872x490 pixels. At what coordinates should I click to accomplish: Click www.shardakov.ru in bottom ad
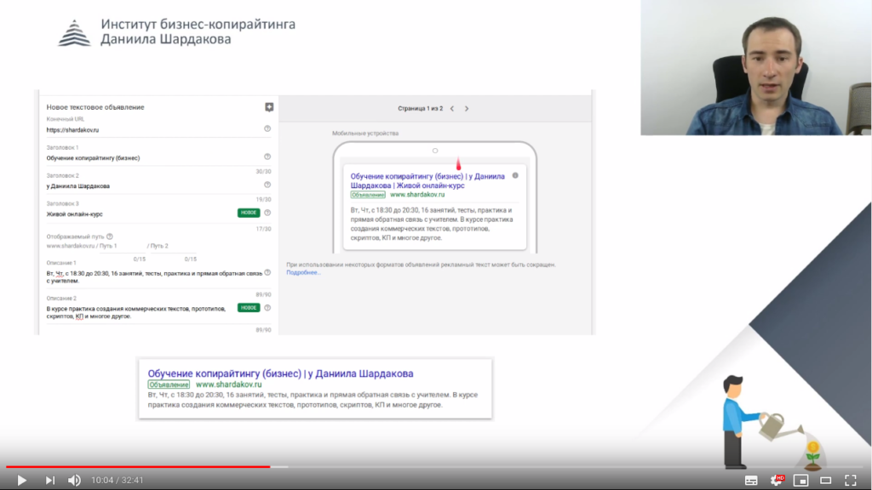[228, 385]
